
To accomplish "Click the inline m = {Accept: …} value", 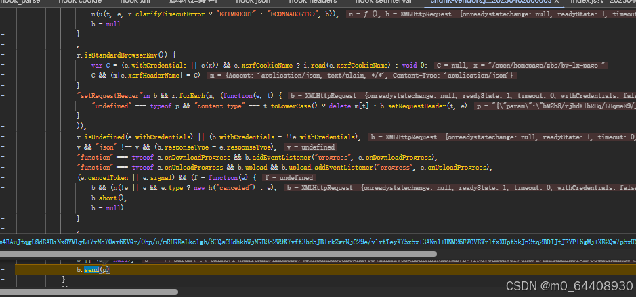I will pos(362,75).
